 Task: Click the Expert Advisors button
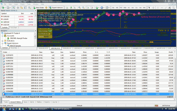click(56, 8)
